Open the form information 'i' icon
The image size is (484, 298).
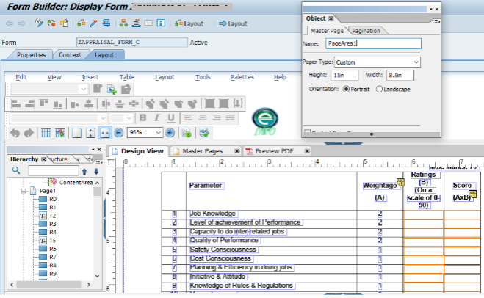click(161, 23)
